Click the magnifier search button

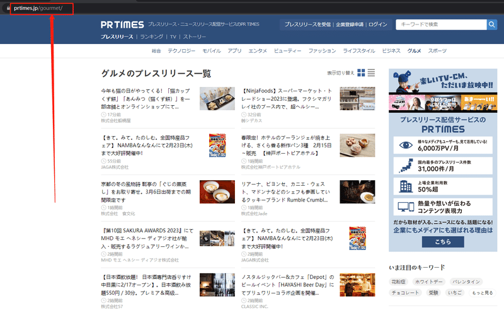[x=492, y=25]
